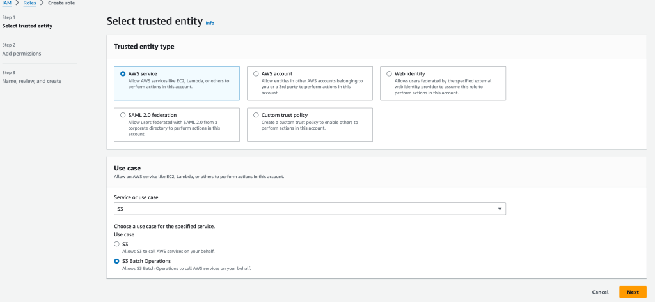Viewport: 655px width, 302px height.
Task: Click the Create role breadcrumb item
Action: (61, 4)
